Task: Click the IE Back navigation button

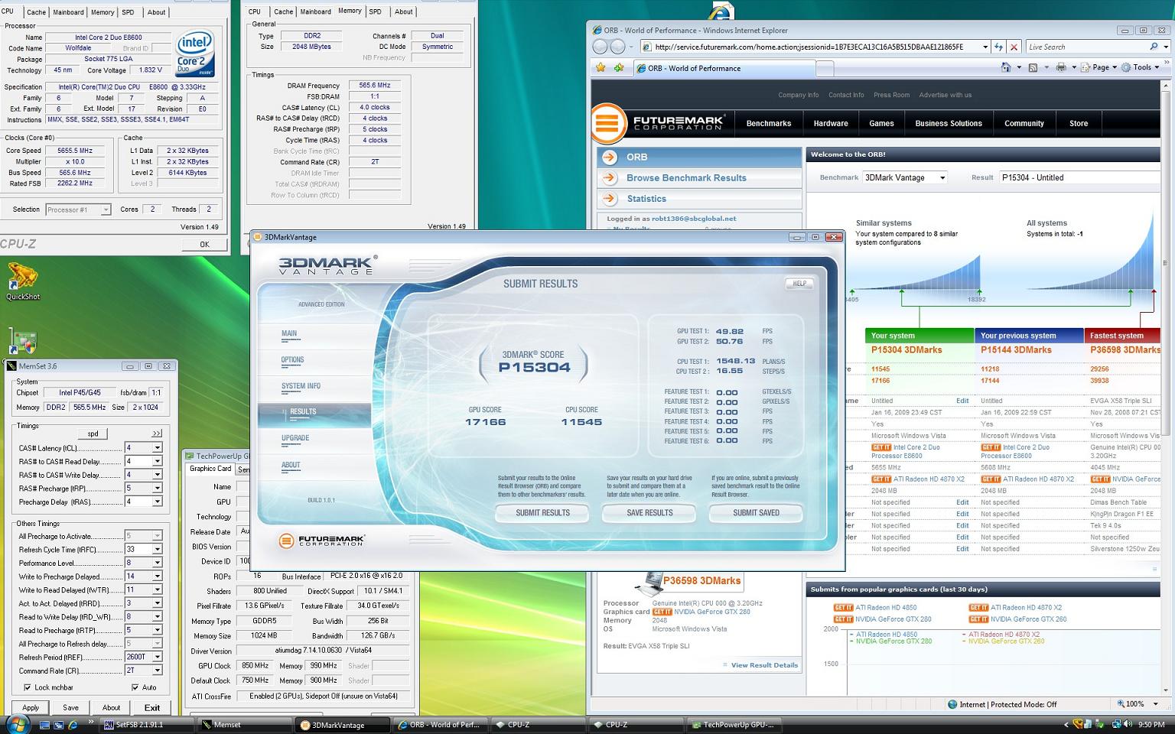Action: (x=601, y=47)
